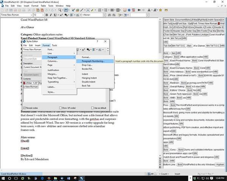Click the spell-check checkmark icon
This screenshot has width=227, height=181.
pyautogui.click(x=73, y=10)
